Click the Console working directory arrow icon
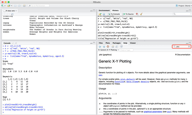 (x=16, y=43)
